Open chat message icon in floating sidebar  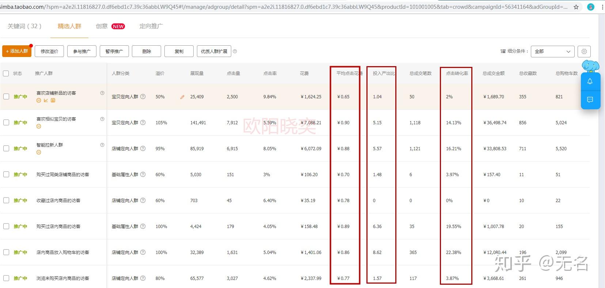pos(590,99)
